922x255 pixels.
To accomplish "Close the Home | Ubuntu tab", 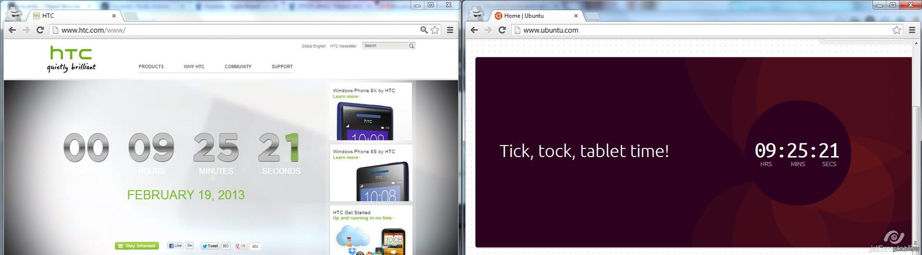I will coord(576,16).
